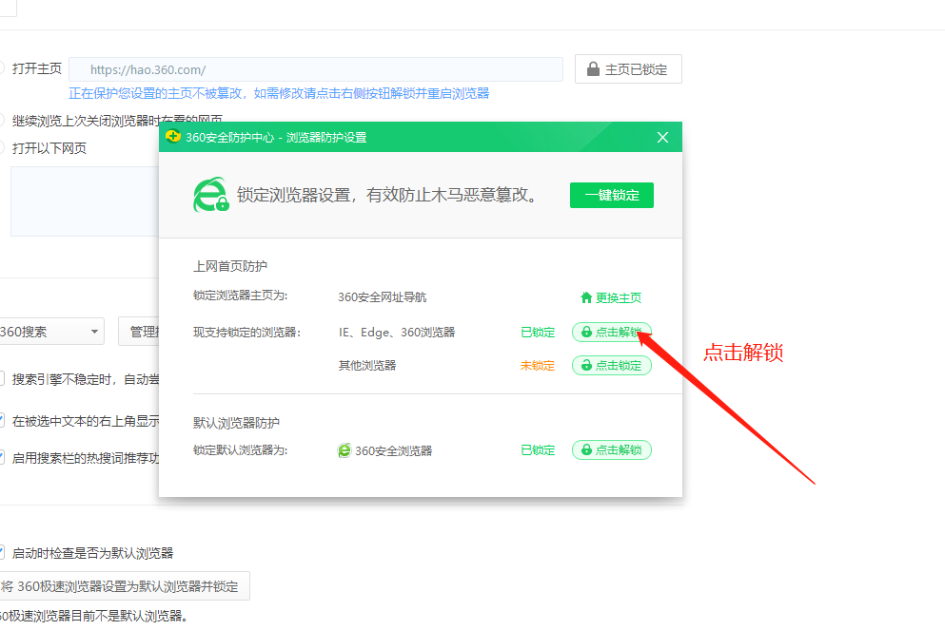Click the 360安全网址导航 homepage value
The image size is (945, 630).
coord(383,296)
